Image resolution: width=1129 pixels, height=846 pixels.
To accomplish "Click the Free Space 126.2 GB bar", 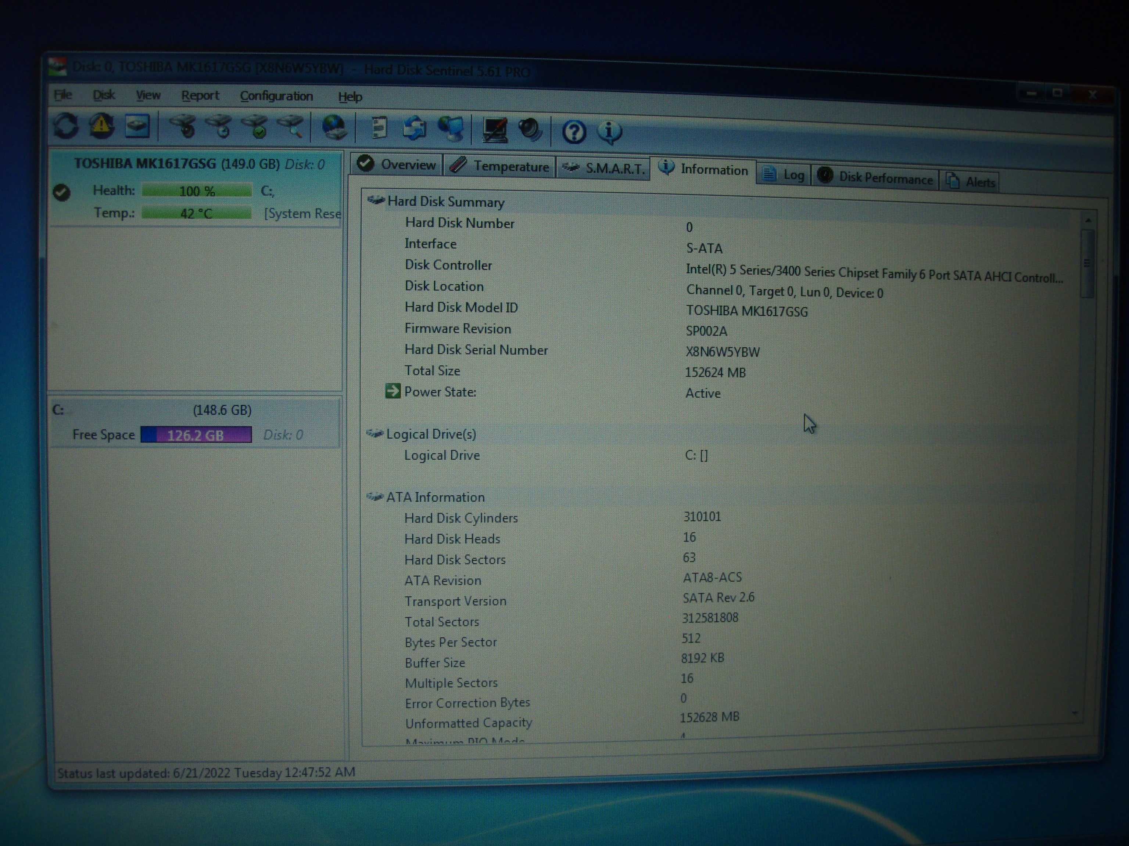I will coord(196,434).
